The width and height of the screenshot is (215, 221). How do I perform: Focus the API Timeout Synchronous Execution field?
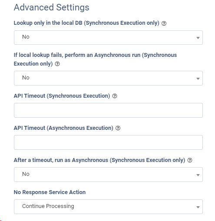[108, 110]
